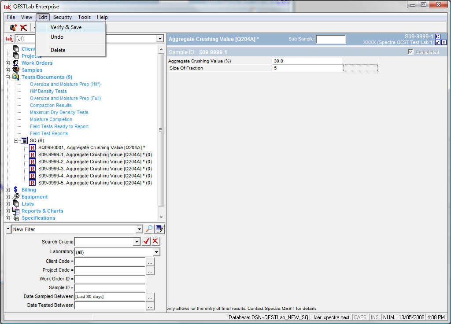Expand the Work Orders tree node
This screenshot has height=324, width=451.
click(7, 63)
